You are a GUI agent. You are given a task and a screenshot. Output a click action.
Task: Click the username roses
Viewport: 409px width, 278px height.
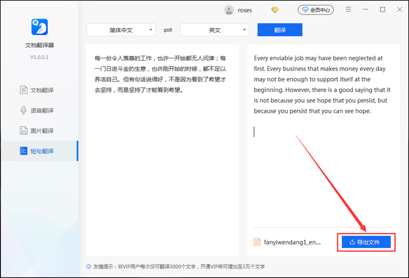pos(245,11)
